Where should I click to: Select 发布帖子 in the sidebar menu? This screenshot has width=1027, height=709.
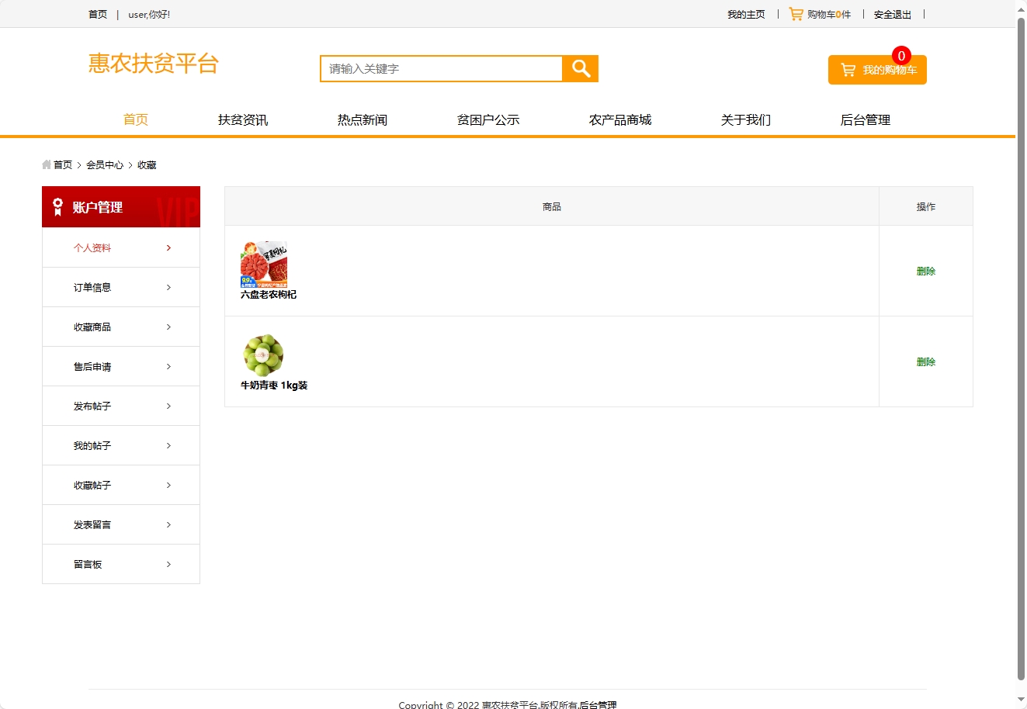tap(93, 406)
